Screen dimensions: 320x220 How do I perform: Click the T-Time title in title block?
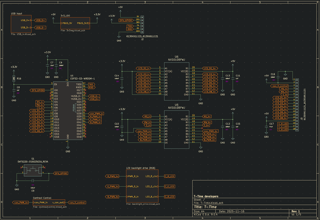[210, 207]
